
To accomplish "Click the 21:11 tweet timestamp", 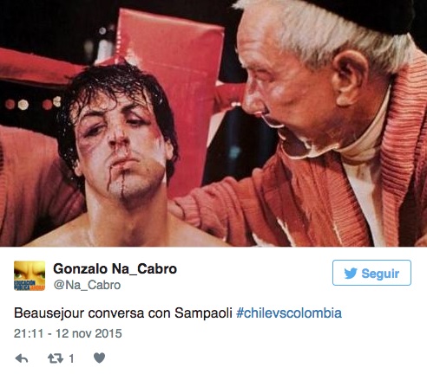I will coord(29,333).
